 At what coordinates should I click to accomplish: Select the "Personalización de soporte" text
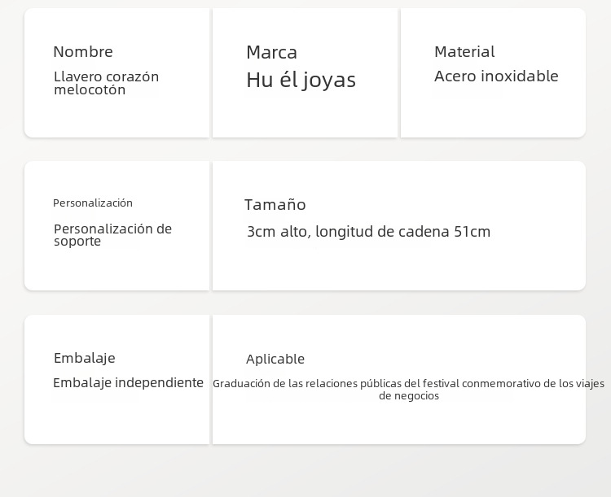coord(112,235)
